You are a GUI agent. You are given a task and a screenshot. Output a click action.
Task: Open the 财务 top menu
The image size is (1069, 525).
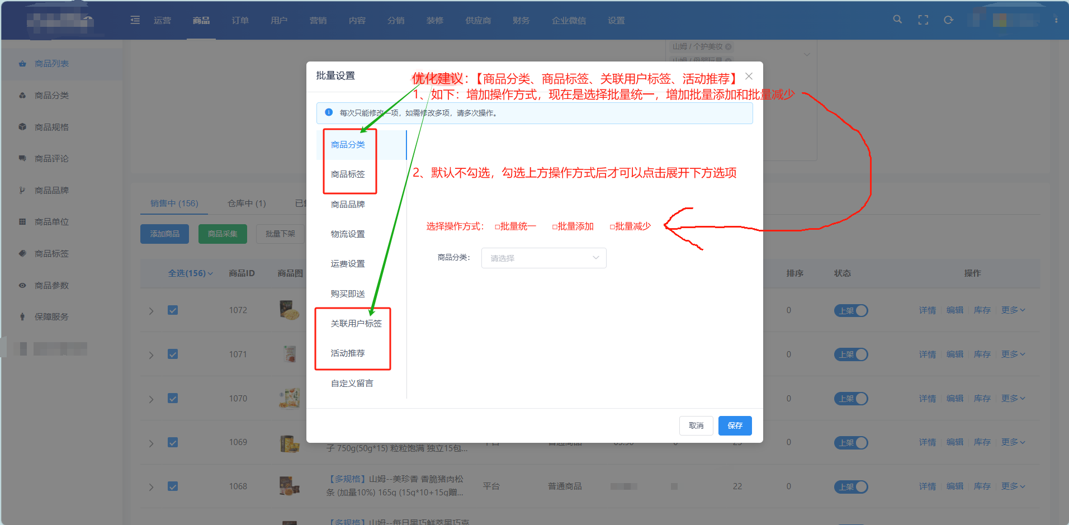tap(521, 20)
